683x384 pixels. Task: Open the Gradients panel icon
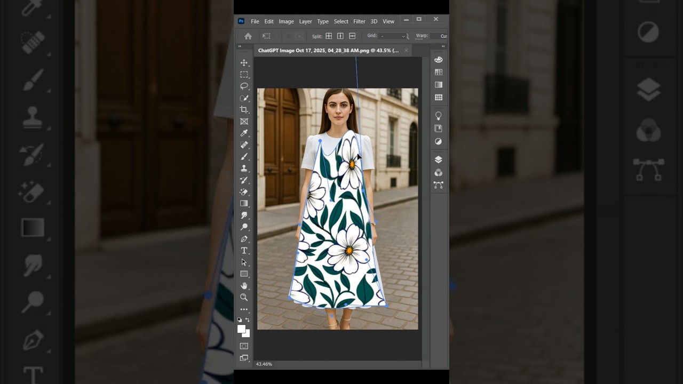tap(439, 85)
